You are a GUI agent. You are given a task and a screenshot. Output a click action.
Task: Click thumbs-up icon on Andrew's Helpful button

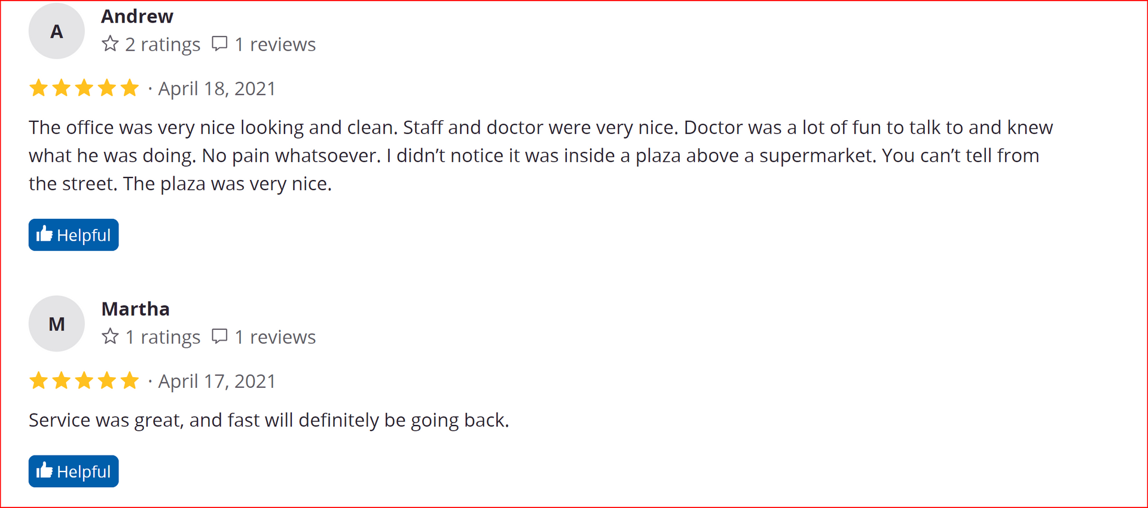point(44,234)
